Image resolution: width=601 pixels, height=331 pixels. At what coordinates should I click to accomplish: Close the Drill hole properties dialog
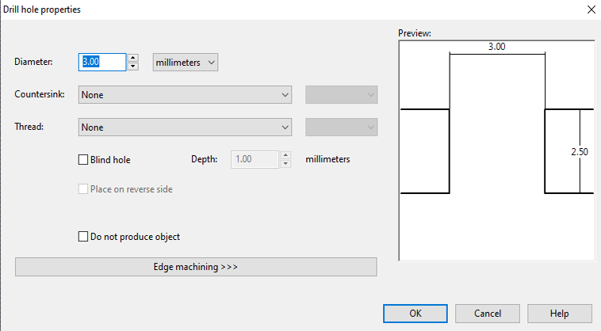(590, 10)
